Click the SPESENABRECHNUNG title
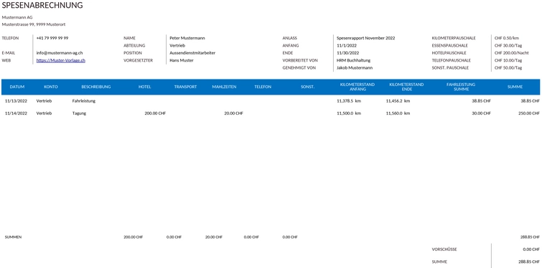The image size is (542, 268). click(x=42, y=5)
